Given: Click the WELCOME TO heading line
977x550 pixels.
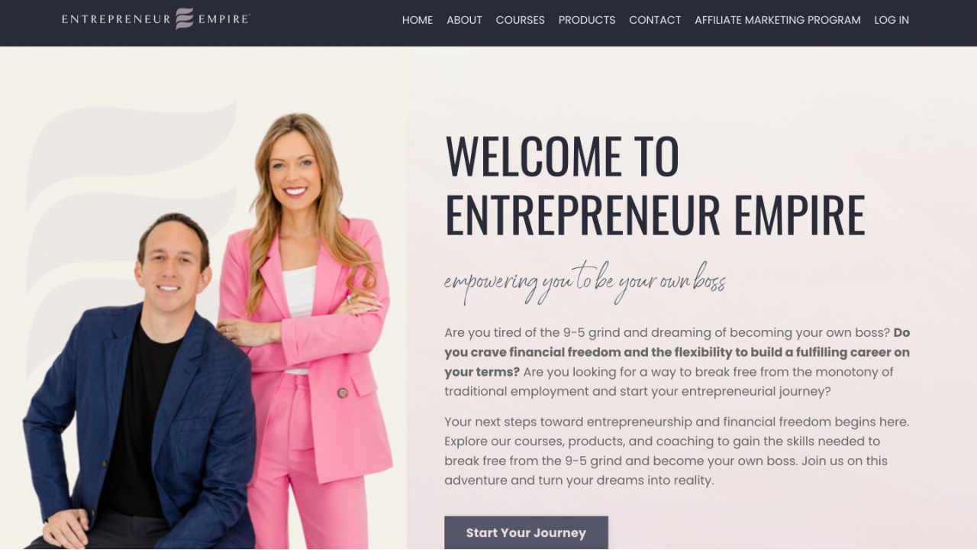Looking at the screenshot, I should pos(562,156).
